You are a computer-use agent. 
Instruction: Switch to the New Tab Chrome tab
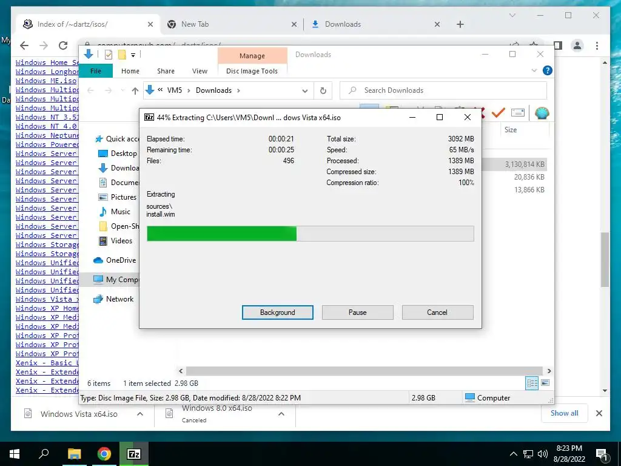tap(232, 24)
